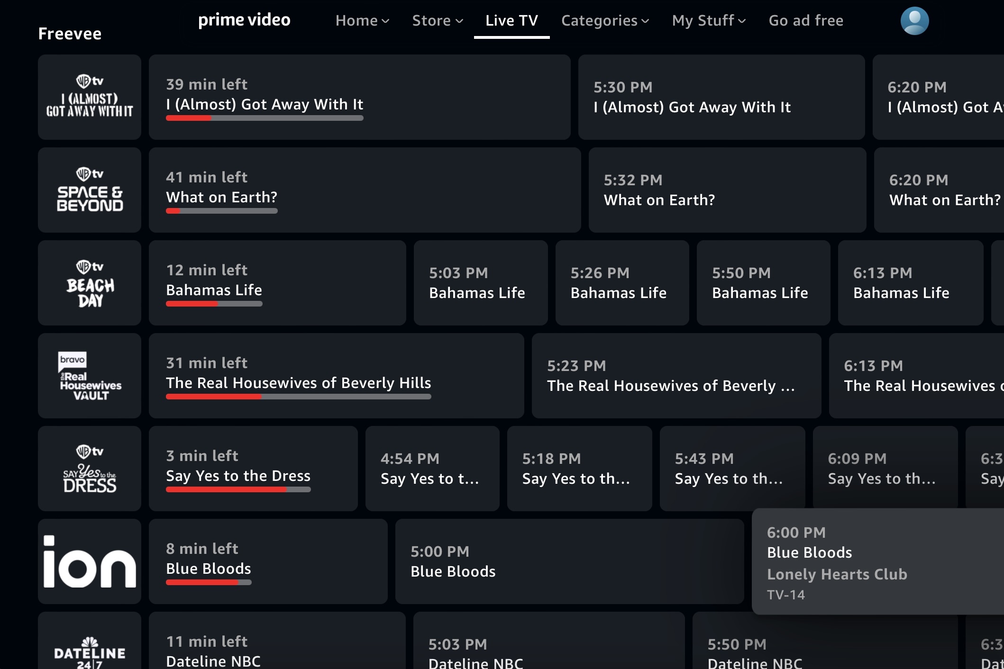
Task: Select the 6:20 PM I (Almost) Got Away With It listing
Action: (938, 97)
